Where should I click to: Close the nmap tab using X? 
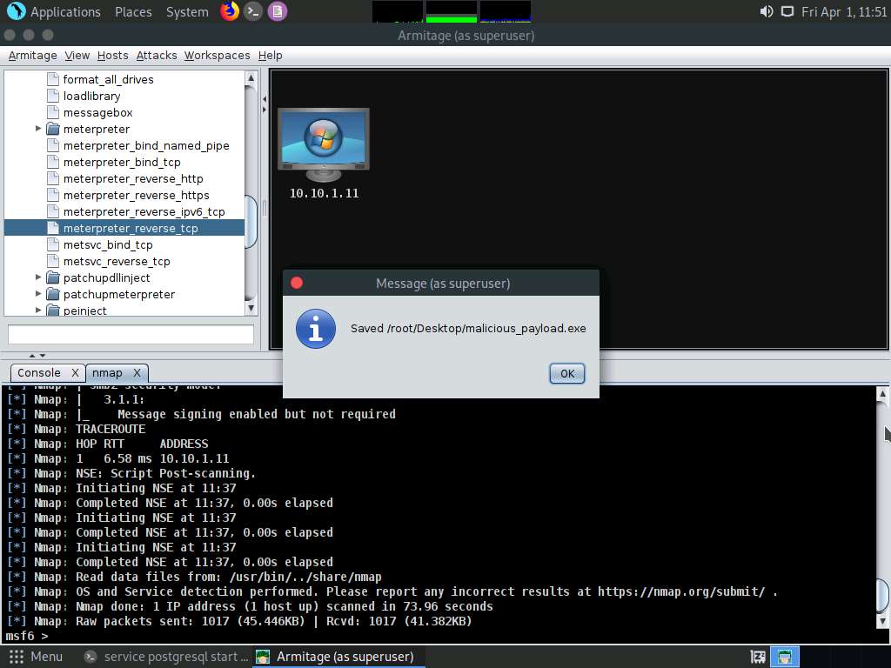click(137, 372)
